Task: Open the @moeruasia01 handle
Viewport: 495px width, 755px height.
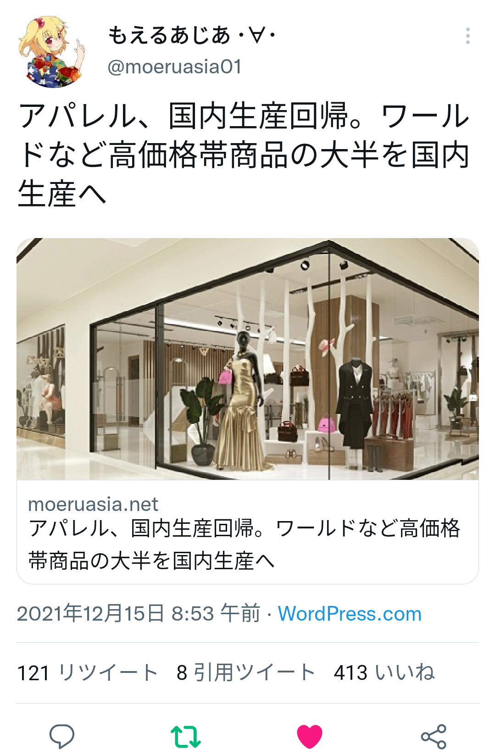Action: 174,67
